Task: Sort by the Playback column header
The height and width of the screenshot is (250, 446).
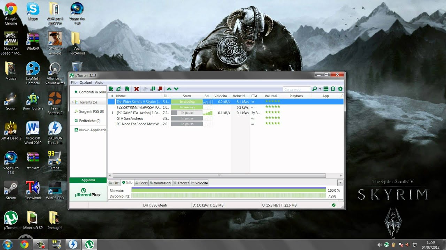Action: point(297,96)
